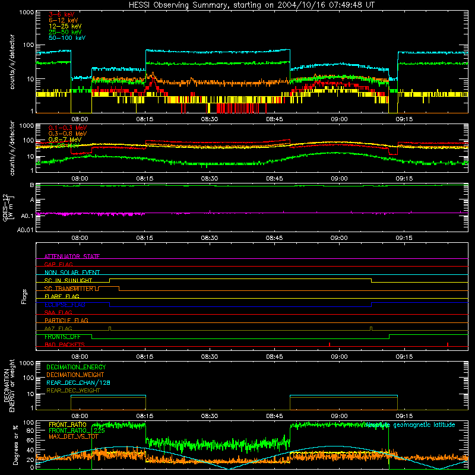Select the ATTENUATOR_STATE flag label
The height and width of the screenshot is (475, 475).
pyautogui.click(x=72, y=256)
